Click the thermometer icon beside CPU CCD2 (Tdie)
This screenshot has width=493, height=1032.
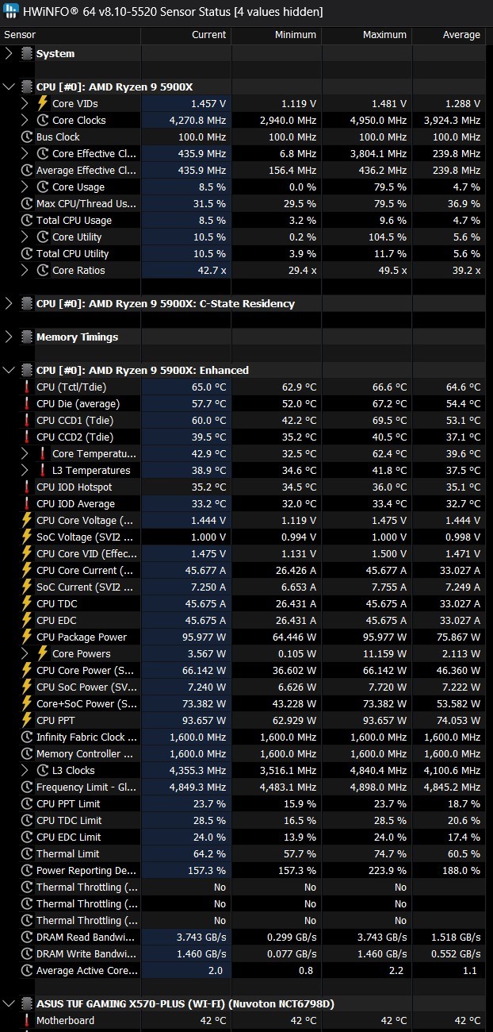(x=27, y=437)
